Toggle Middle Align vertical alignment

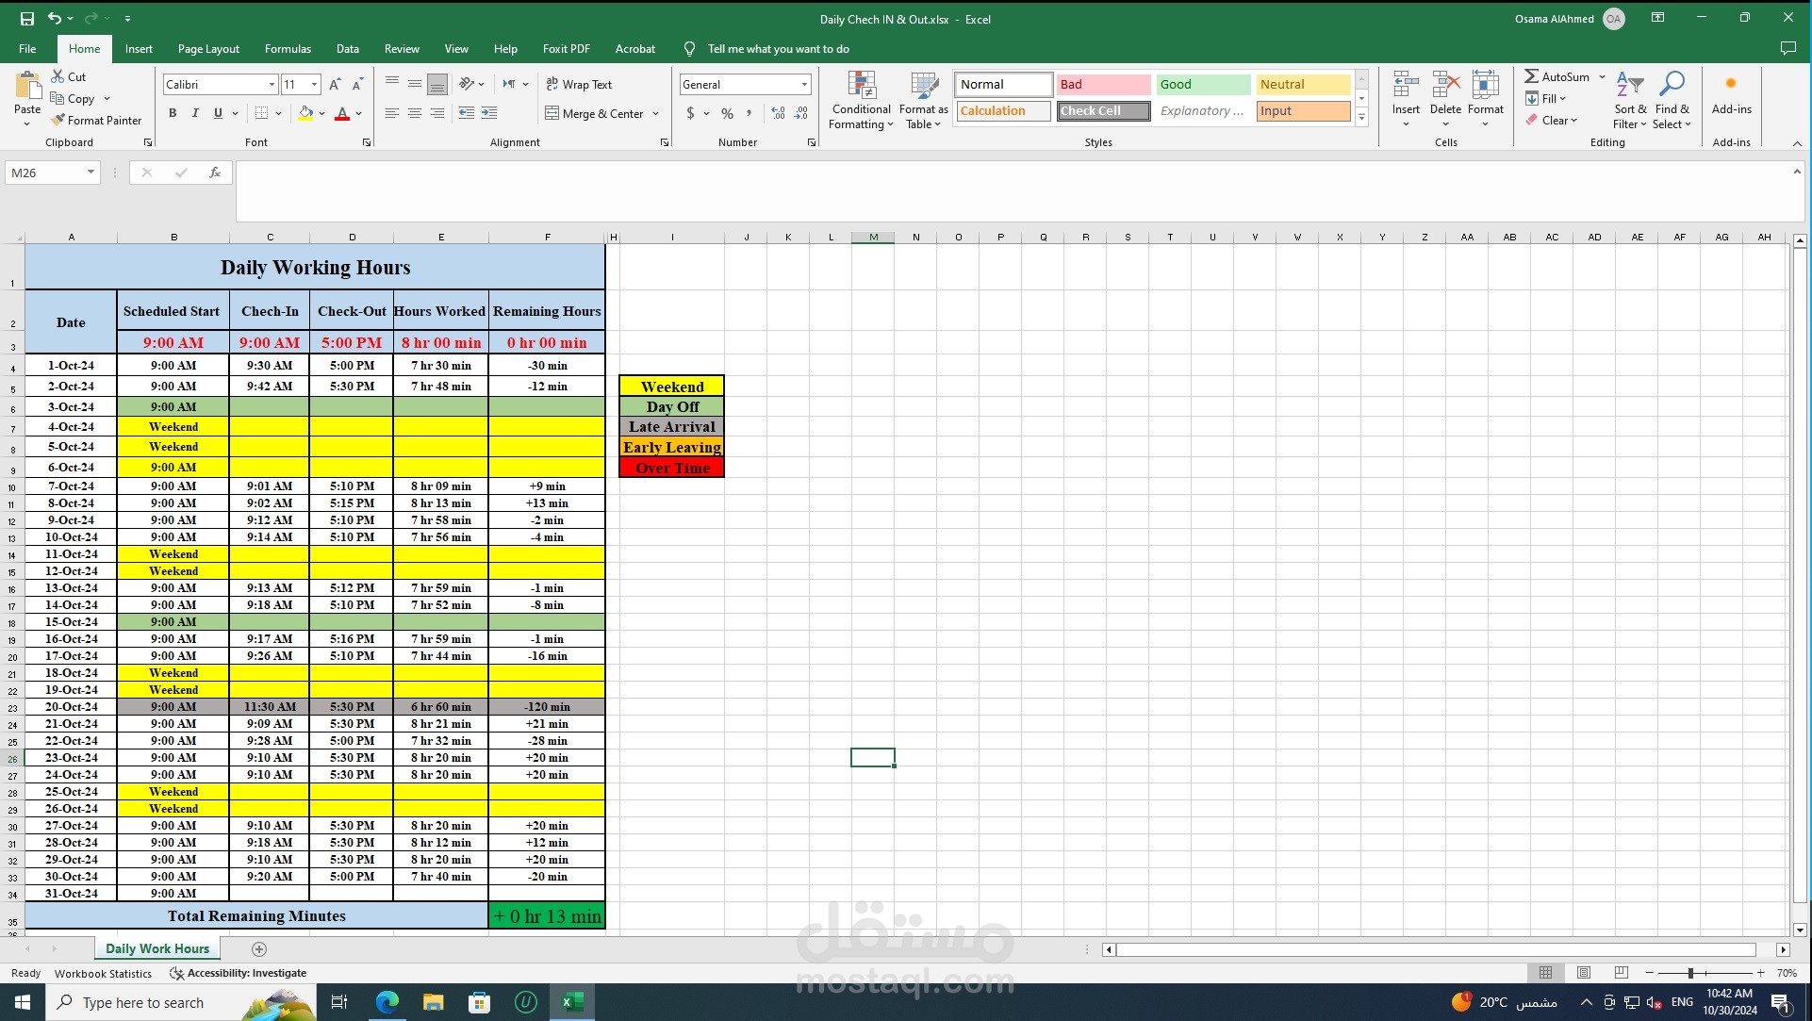coord(415,84)
